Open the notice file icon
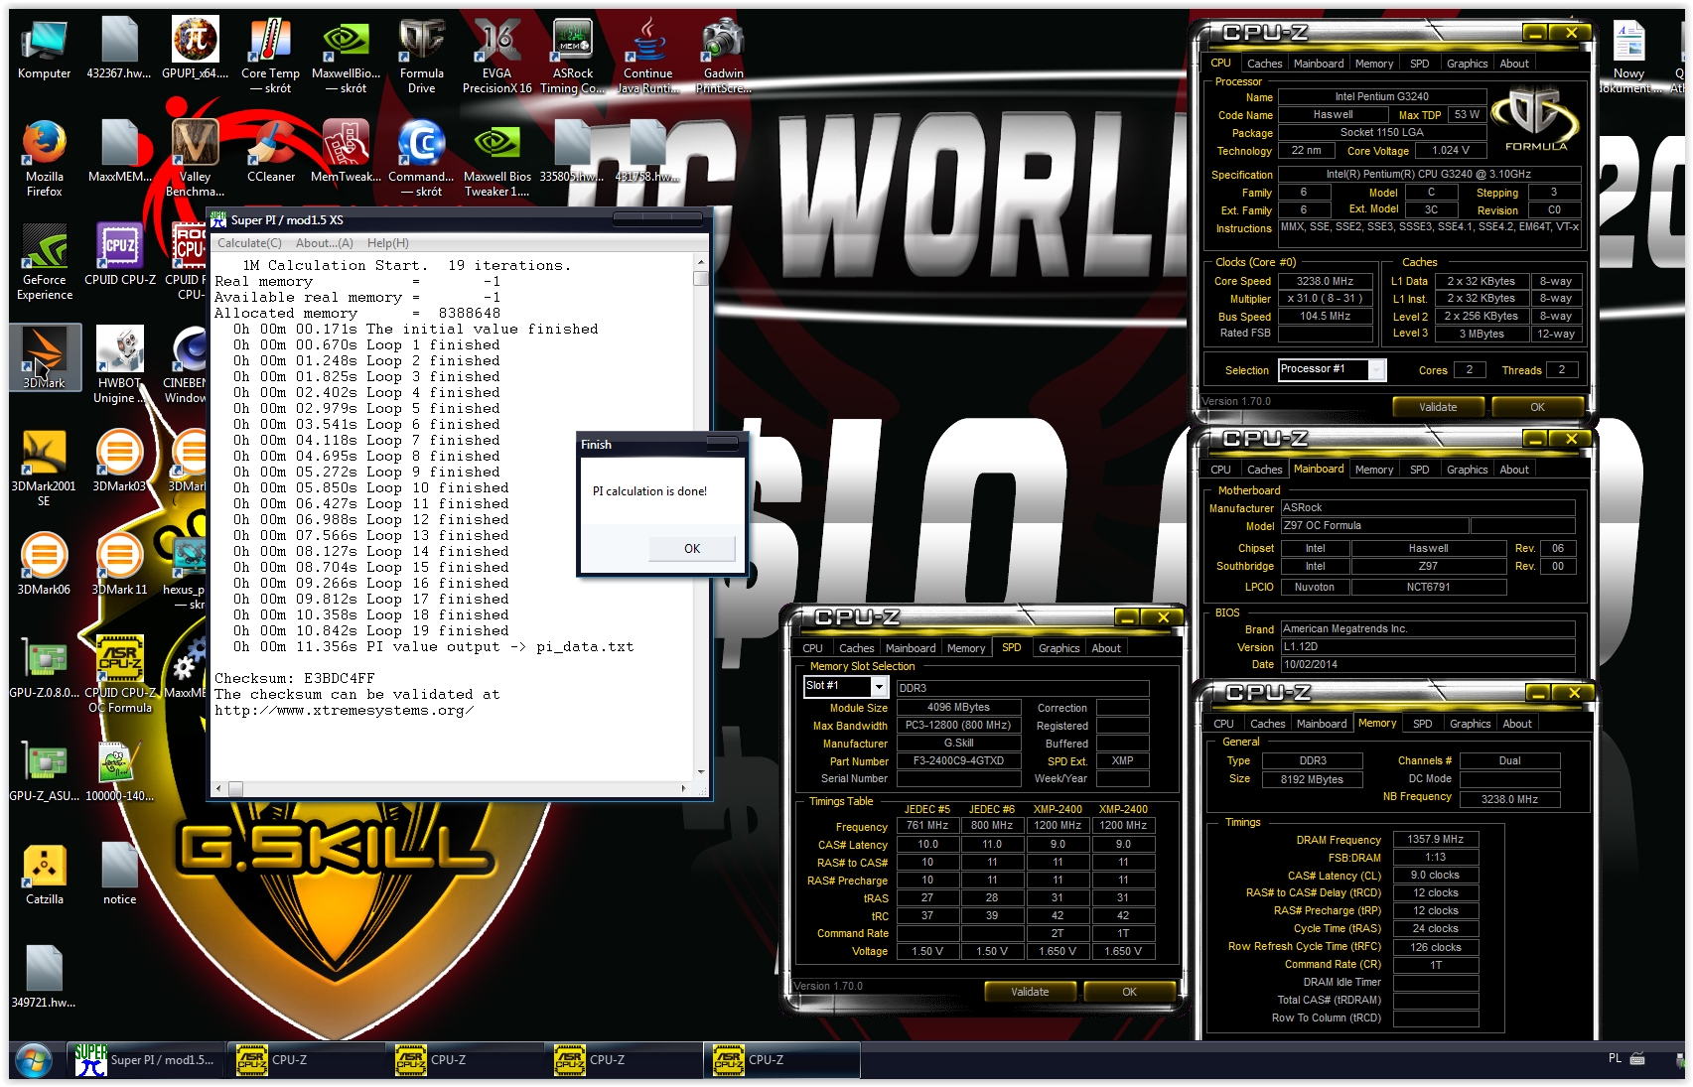This screenshot has width=1693, height=1087. [119, 875]
